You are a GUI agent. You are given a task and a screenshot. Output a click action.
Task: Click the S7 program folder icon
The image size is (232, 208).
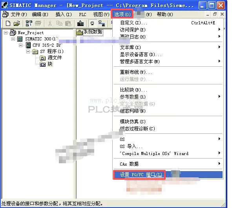35,52
